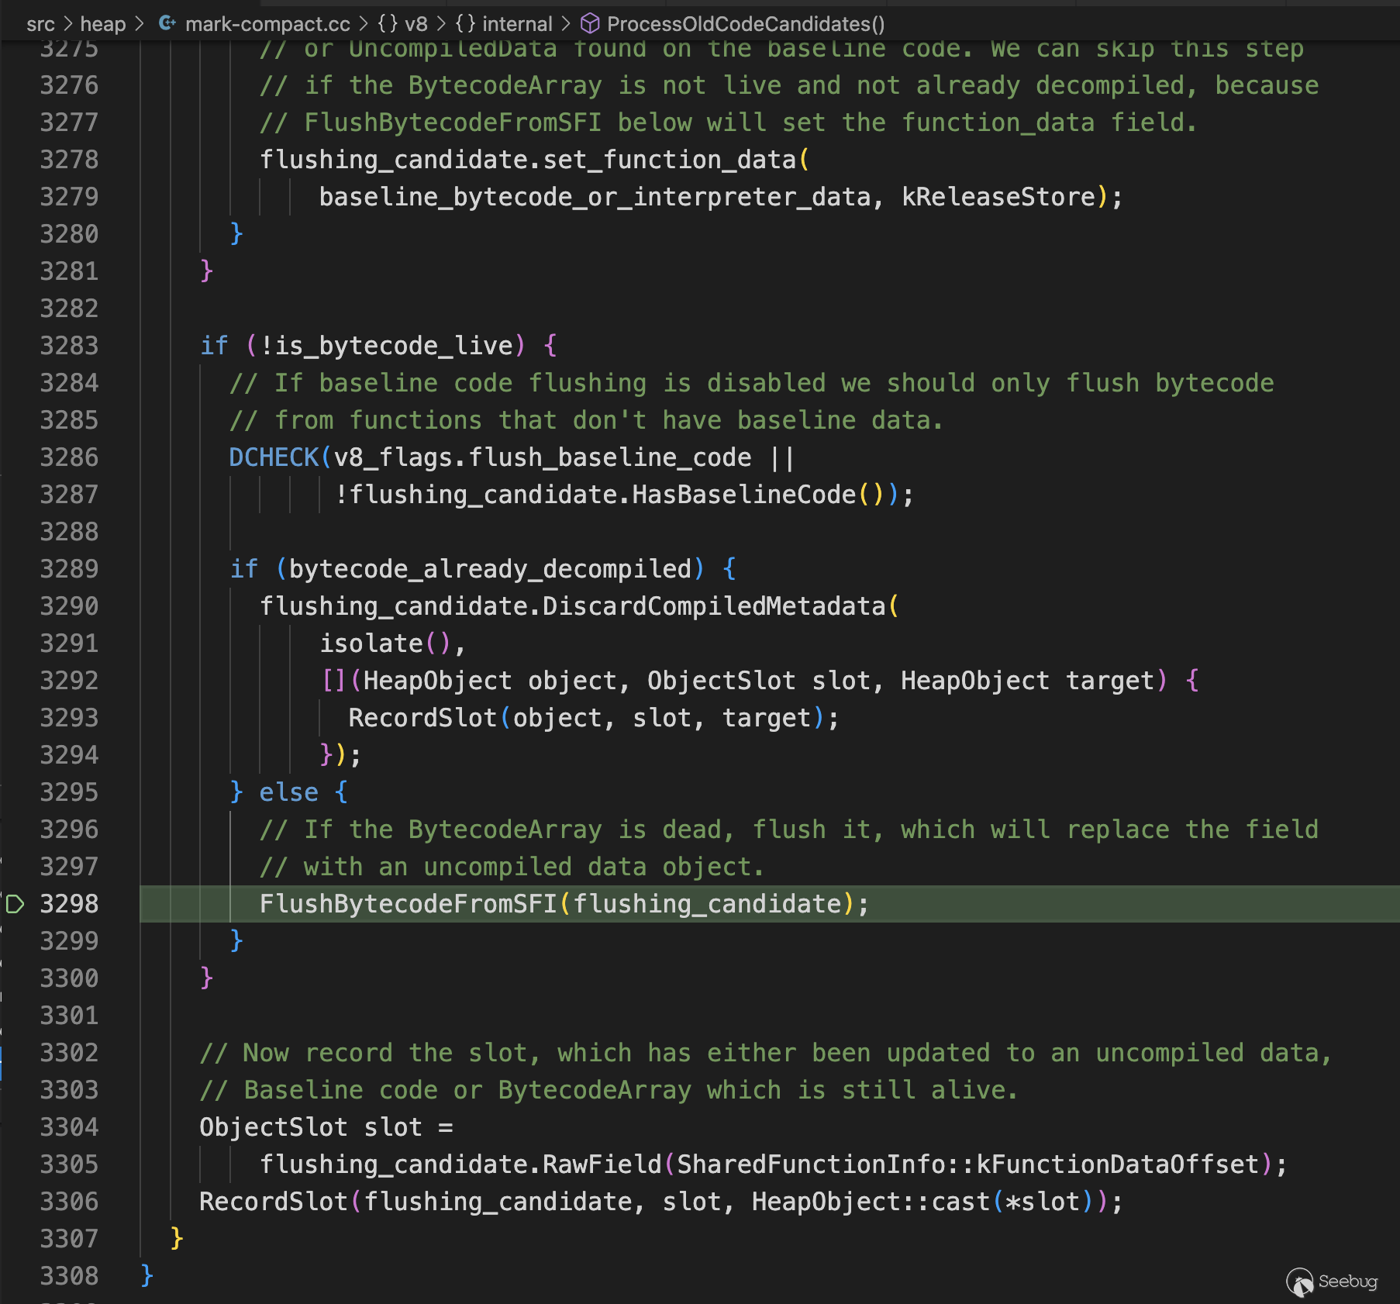The image size is (1400, 1304).
Task: Click RecordSlot call on line 3306
Action: (273, 1202)
